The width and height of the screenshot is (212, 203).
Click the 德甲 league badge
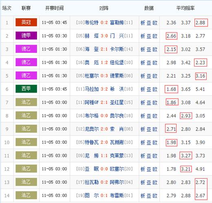pyautogui.click(x=26, y=35)
